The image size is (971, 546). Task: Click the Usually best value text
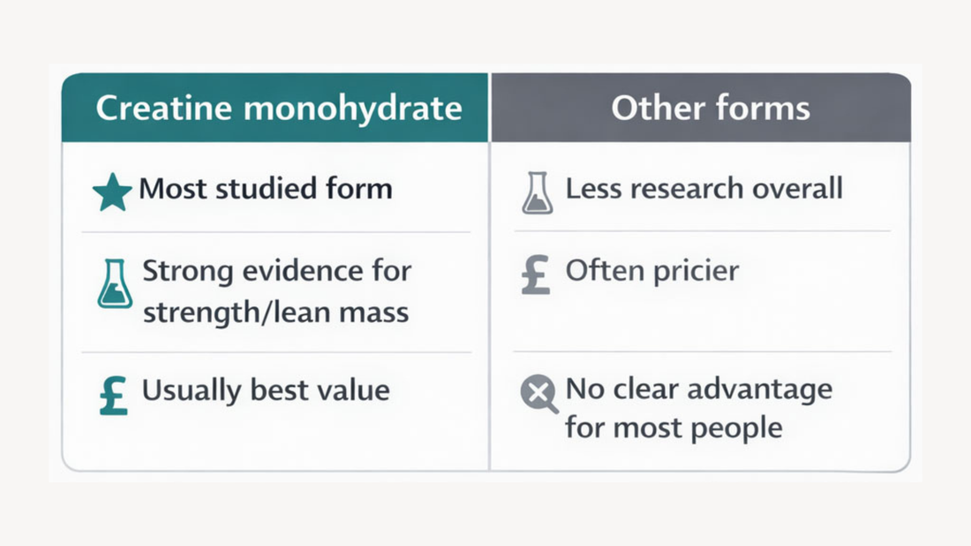tap(266, 391)
